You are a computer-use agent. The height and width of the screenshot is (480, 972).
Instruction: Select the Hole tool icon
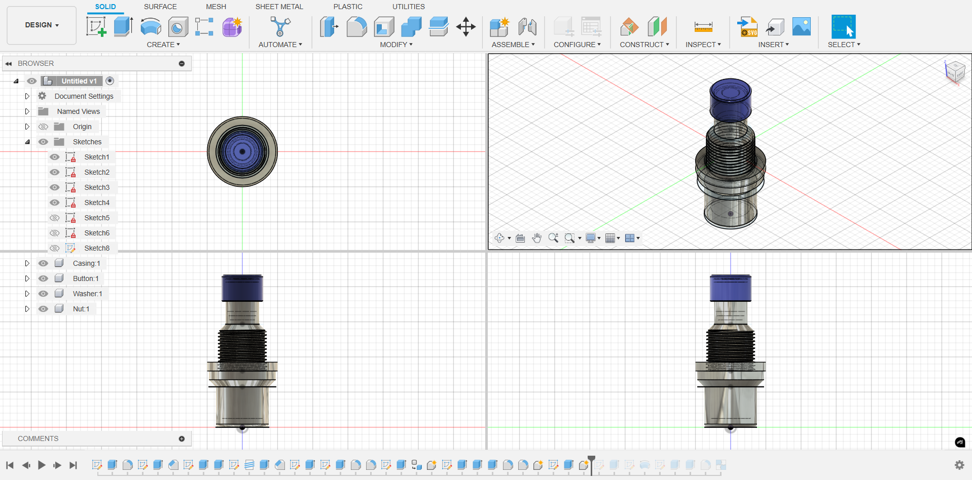(x=178, y=27)
